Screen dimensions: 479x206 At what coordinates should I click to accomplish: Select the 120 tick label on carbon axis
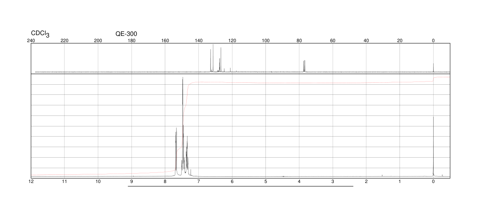[x=232, y=41]
